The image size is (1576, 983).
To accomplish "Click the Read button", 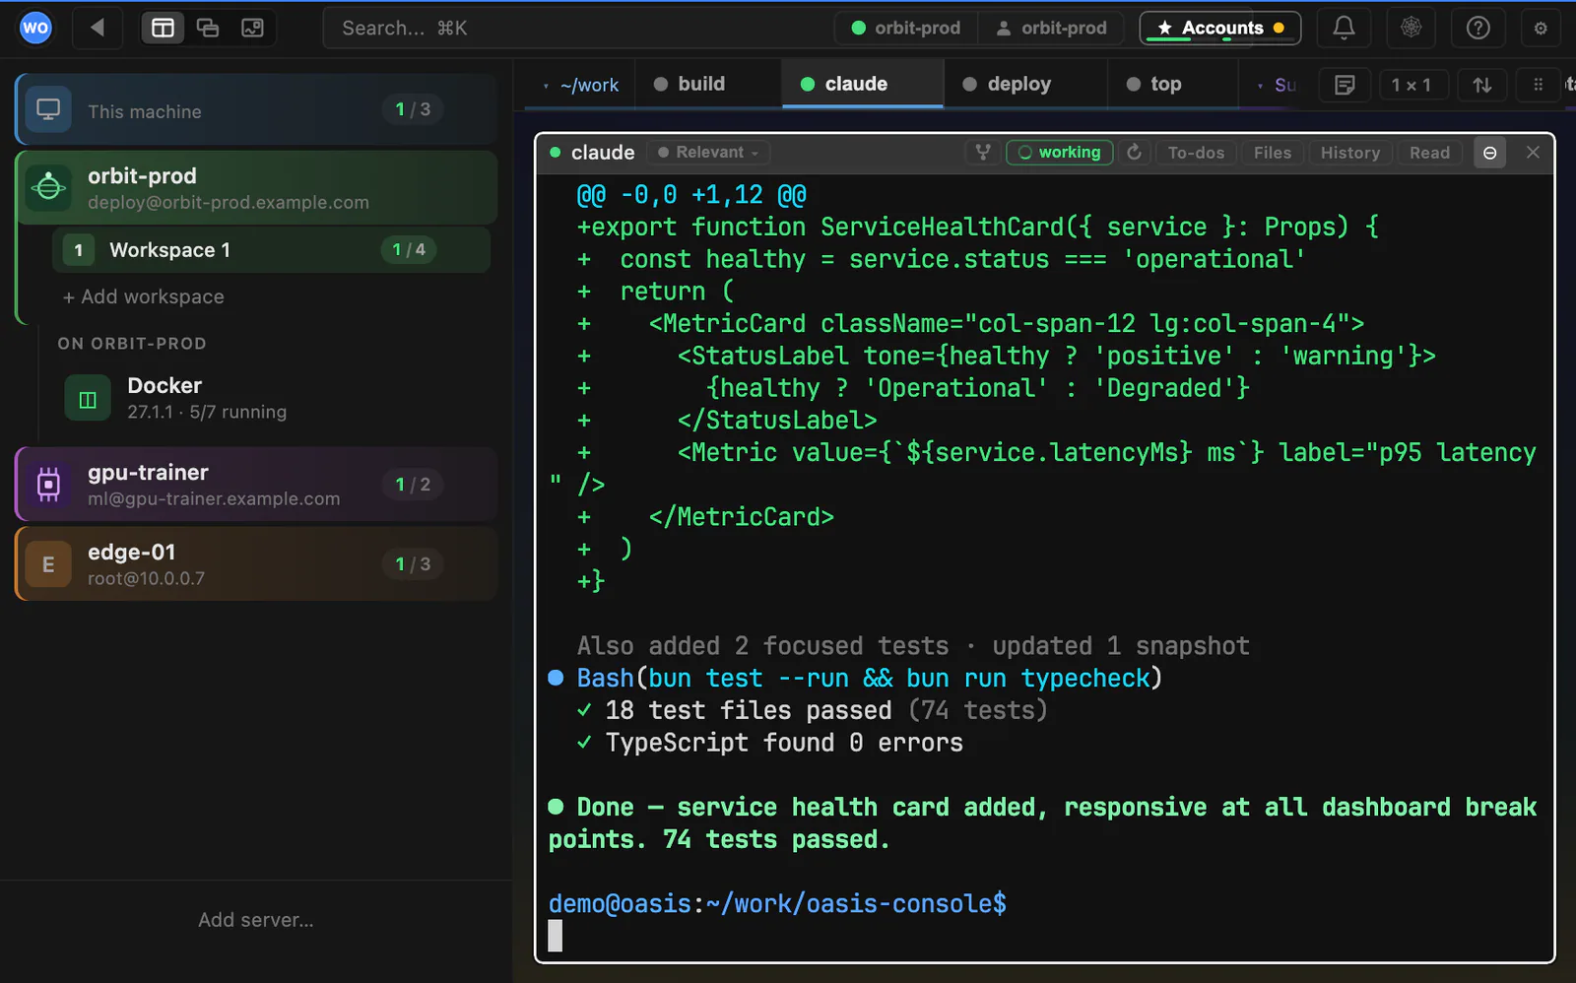I will 1429,153.
